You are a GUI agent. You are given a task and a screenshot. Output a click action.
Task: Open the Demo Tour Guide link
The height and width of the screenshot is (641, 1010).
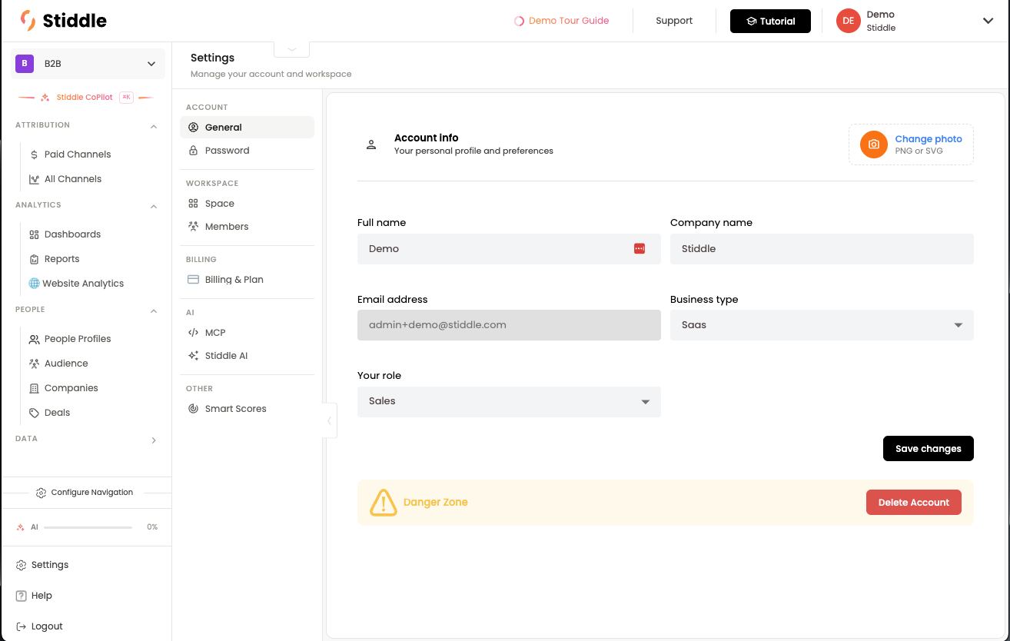pyautogui.click(x=562, y=21)
